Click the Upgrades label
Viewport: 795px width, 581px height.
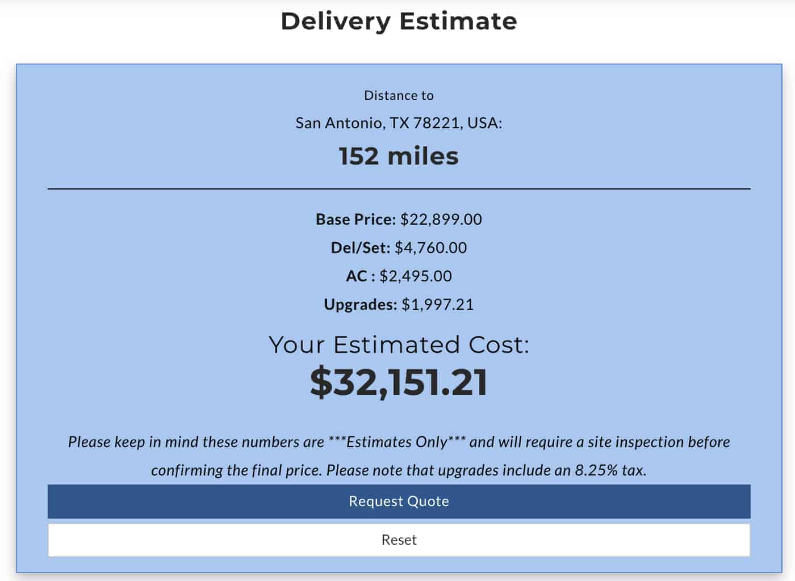click(x=361, y=305)
